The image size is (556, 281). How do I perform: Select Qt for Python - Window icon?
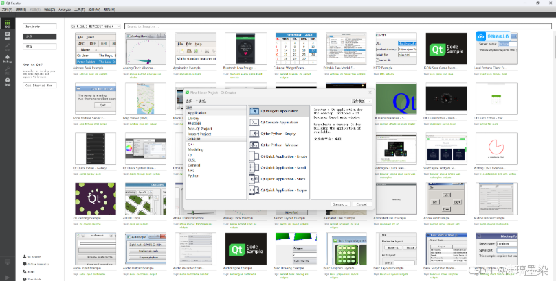click(x=254, y=145)
